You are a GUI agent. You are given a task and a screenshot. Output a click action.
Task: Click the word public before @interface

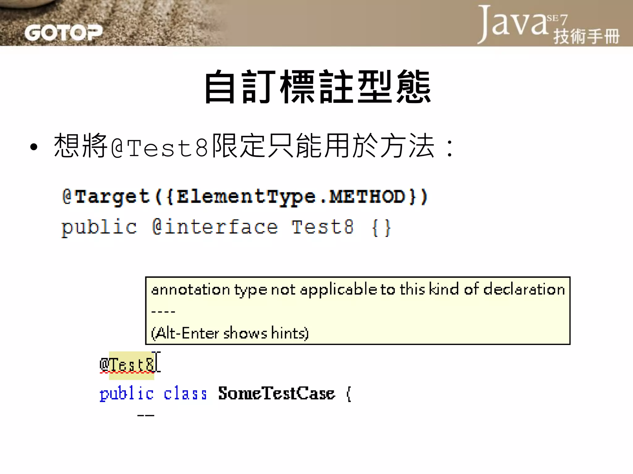(x=99, y=227)
